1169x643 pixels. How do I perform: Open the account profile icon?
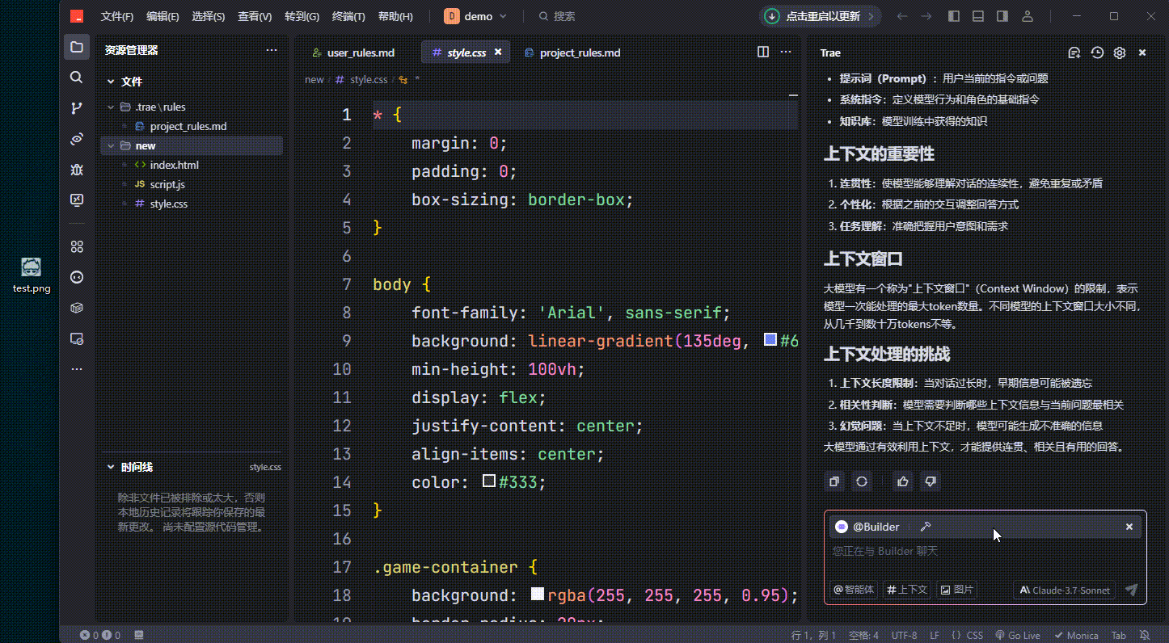tap(1028, 16)
